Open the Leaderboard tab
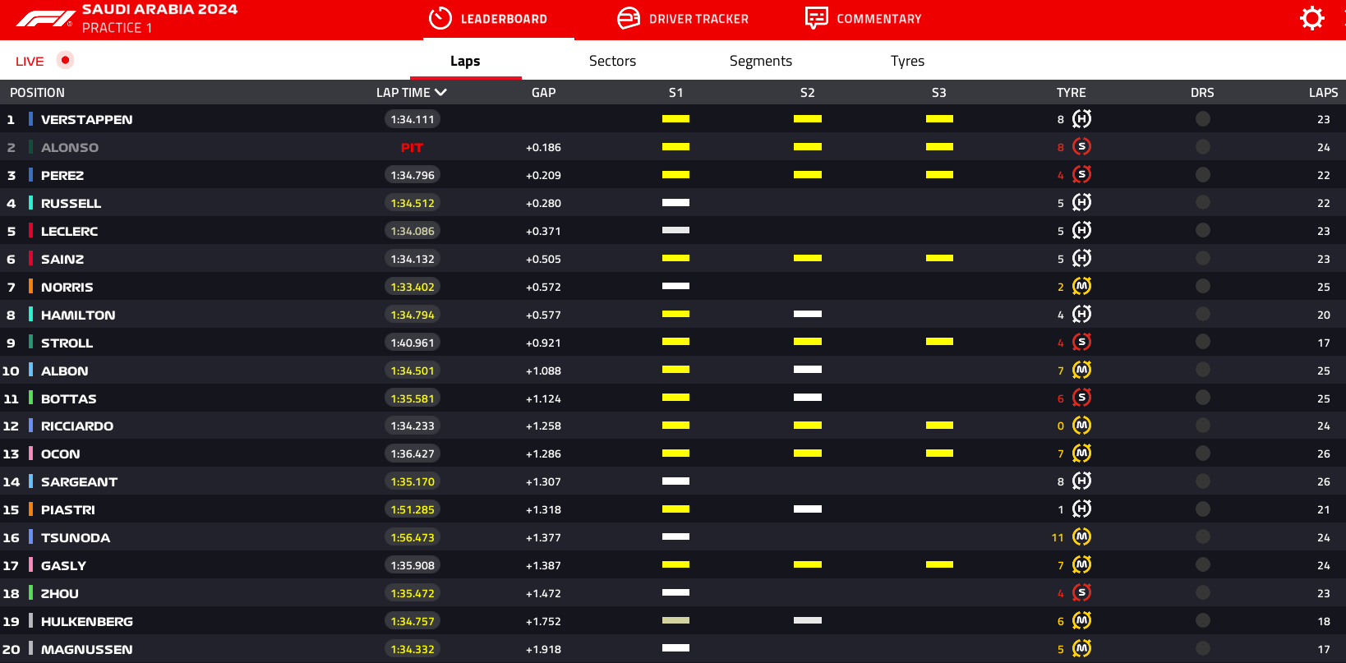This screenshot has height=663, width=1346. point(499,19)
